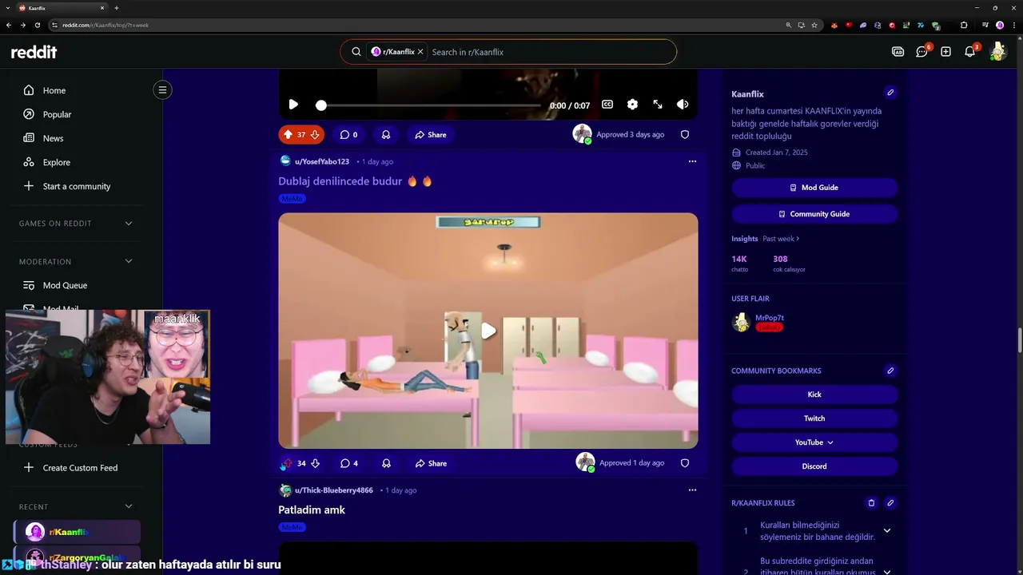Collapse the left navigation sidebar

162,89
